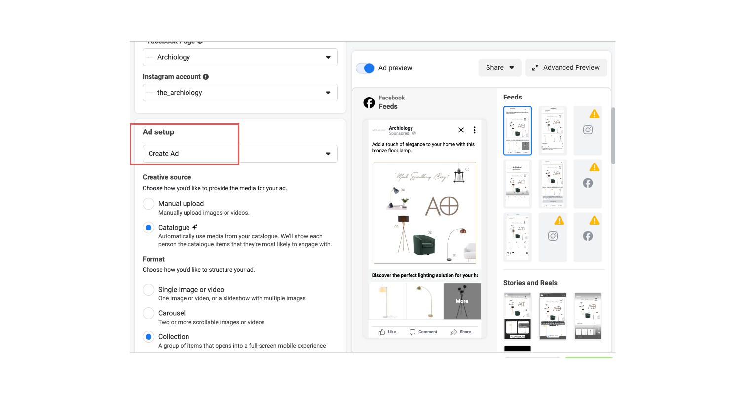
Task: Open the Share menu
Action: 499,67
